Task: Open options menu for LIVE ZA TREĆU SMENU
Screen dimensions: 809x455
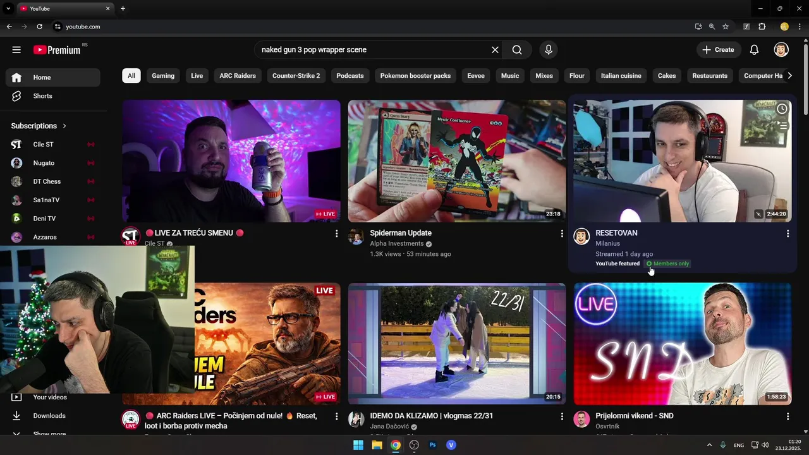Action: (x=336, y=234)
